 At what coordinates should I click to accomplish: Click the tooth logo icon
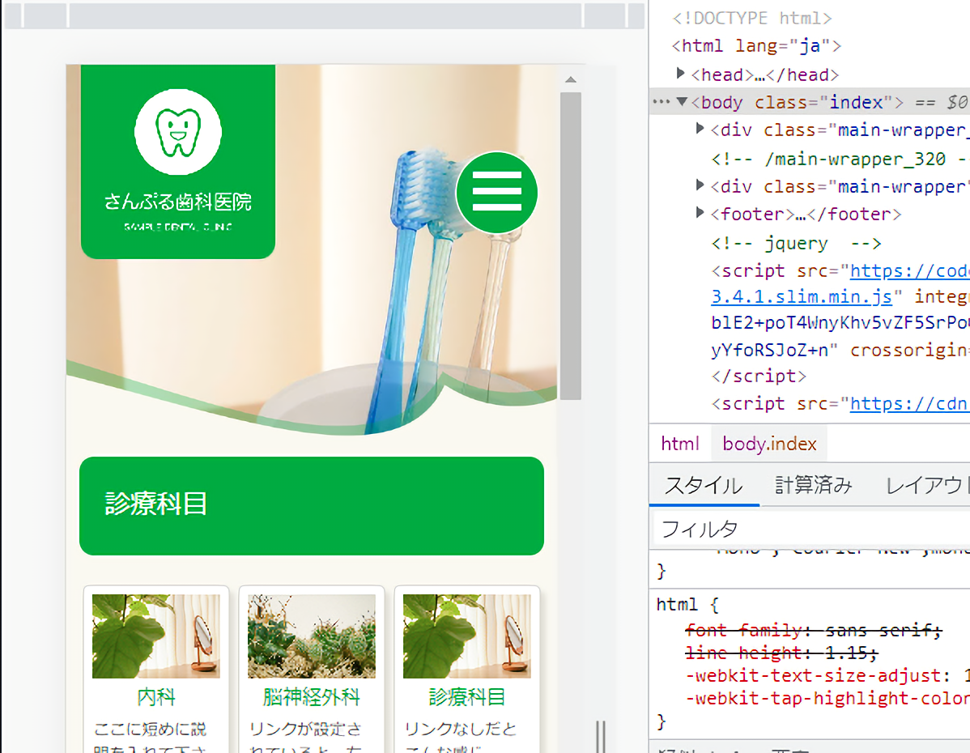tap(178, 131)
